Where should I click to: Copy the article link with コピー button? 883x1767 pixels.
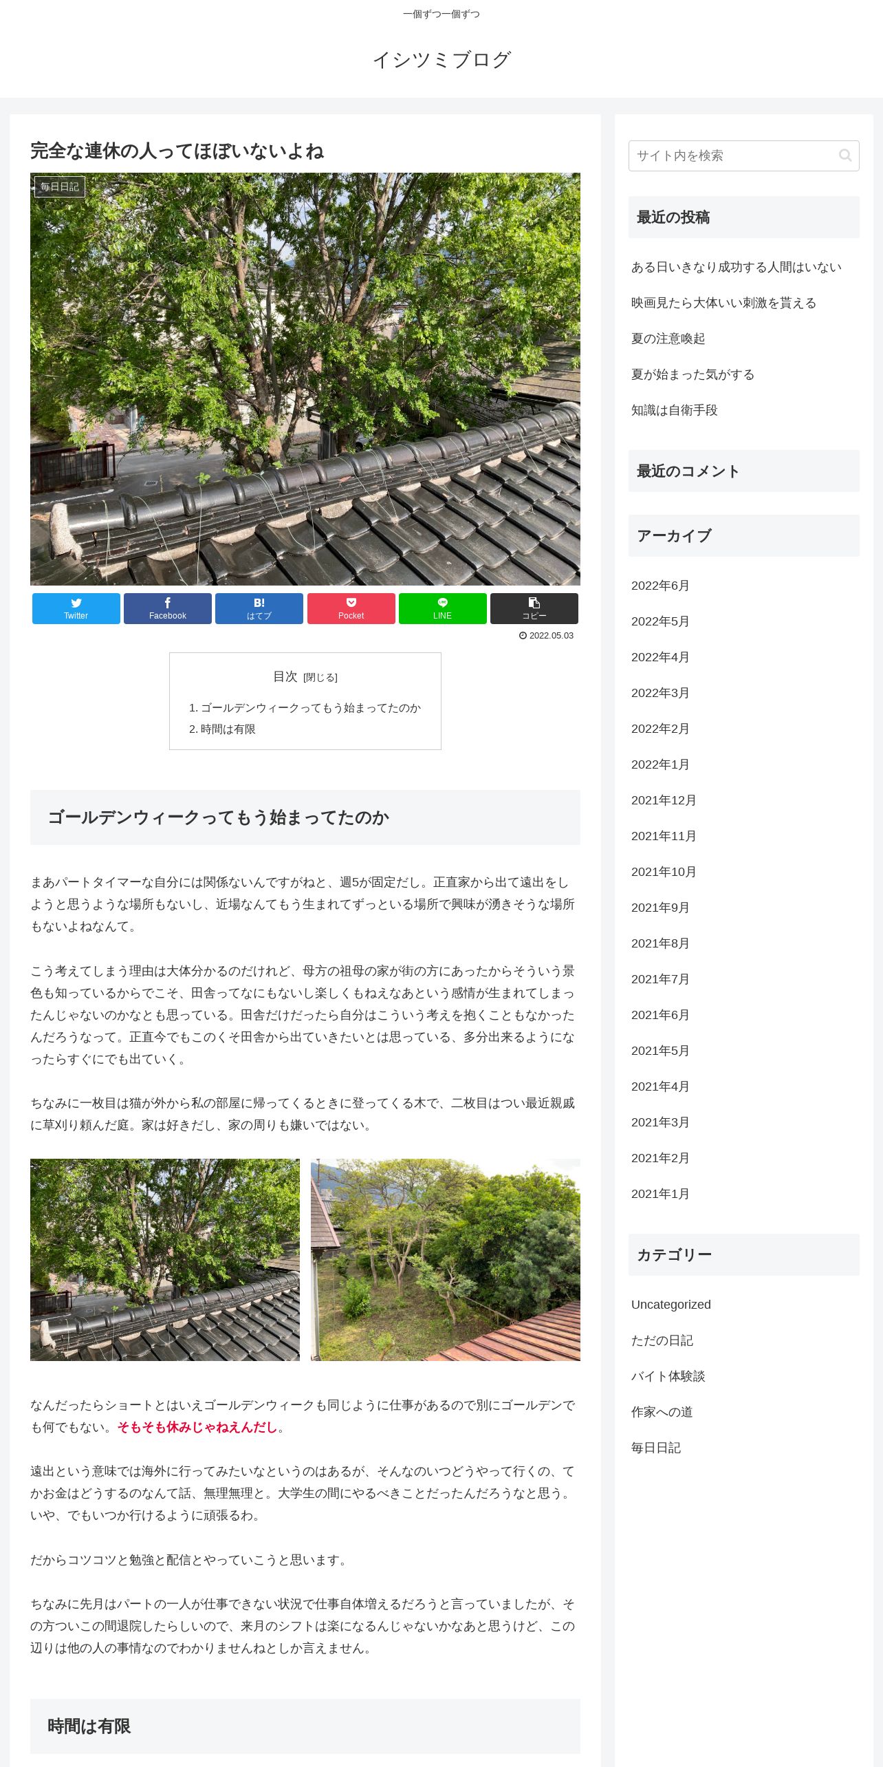pos(534,608)
